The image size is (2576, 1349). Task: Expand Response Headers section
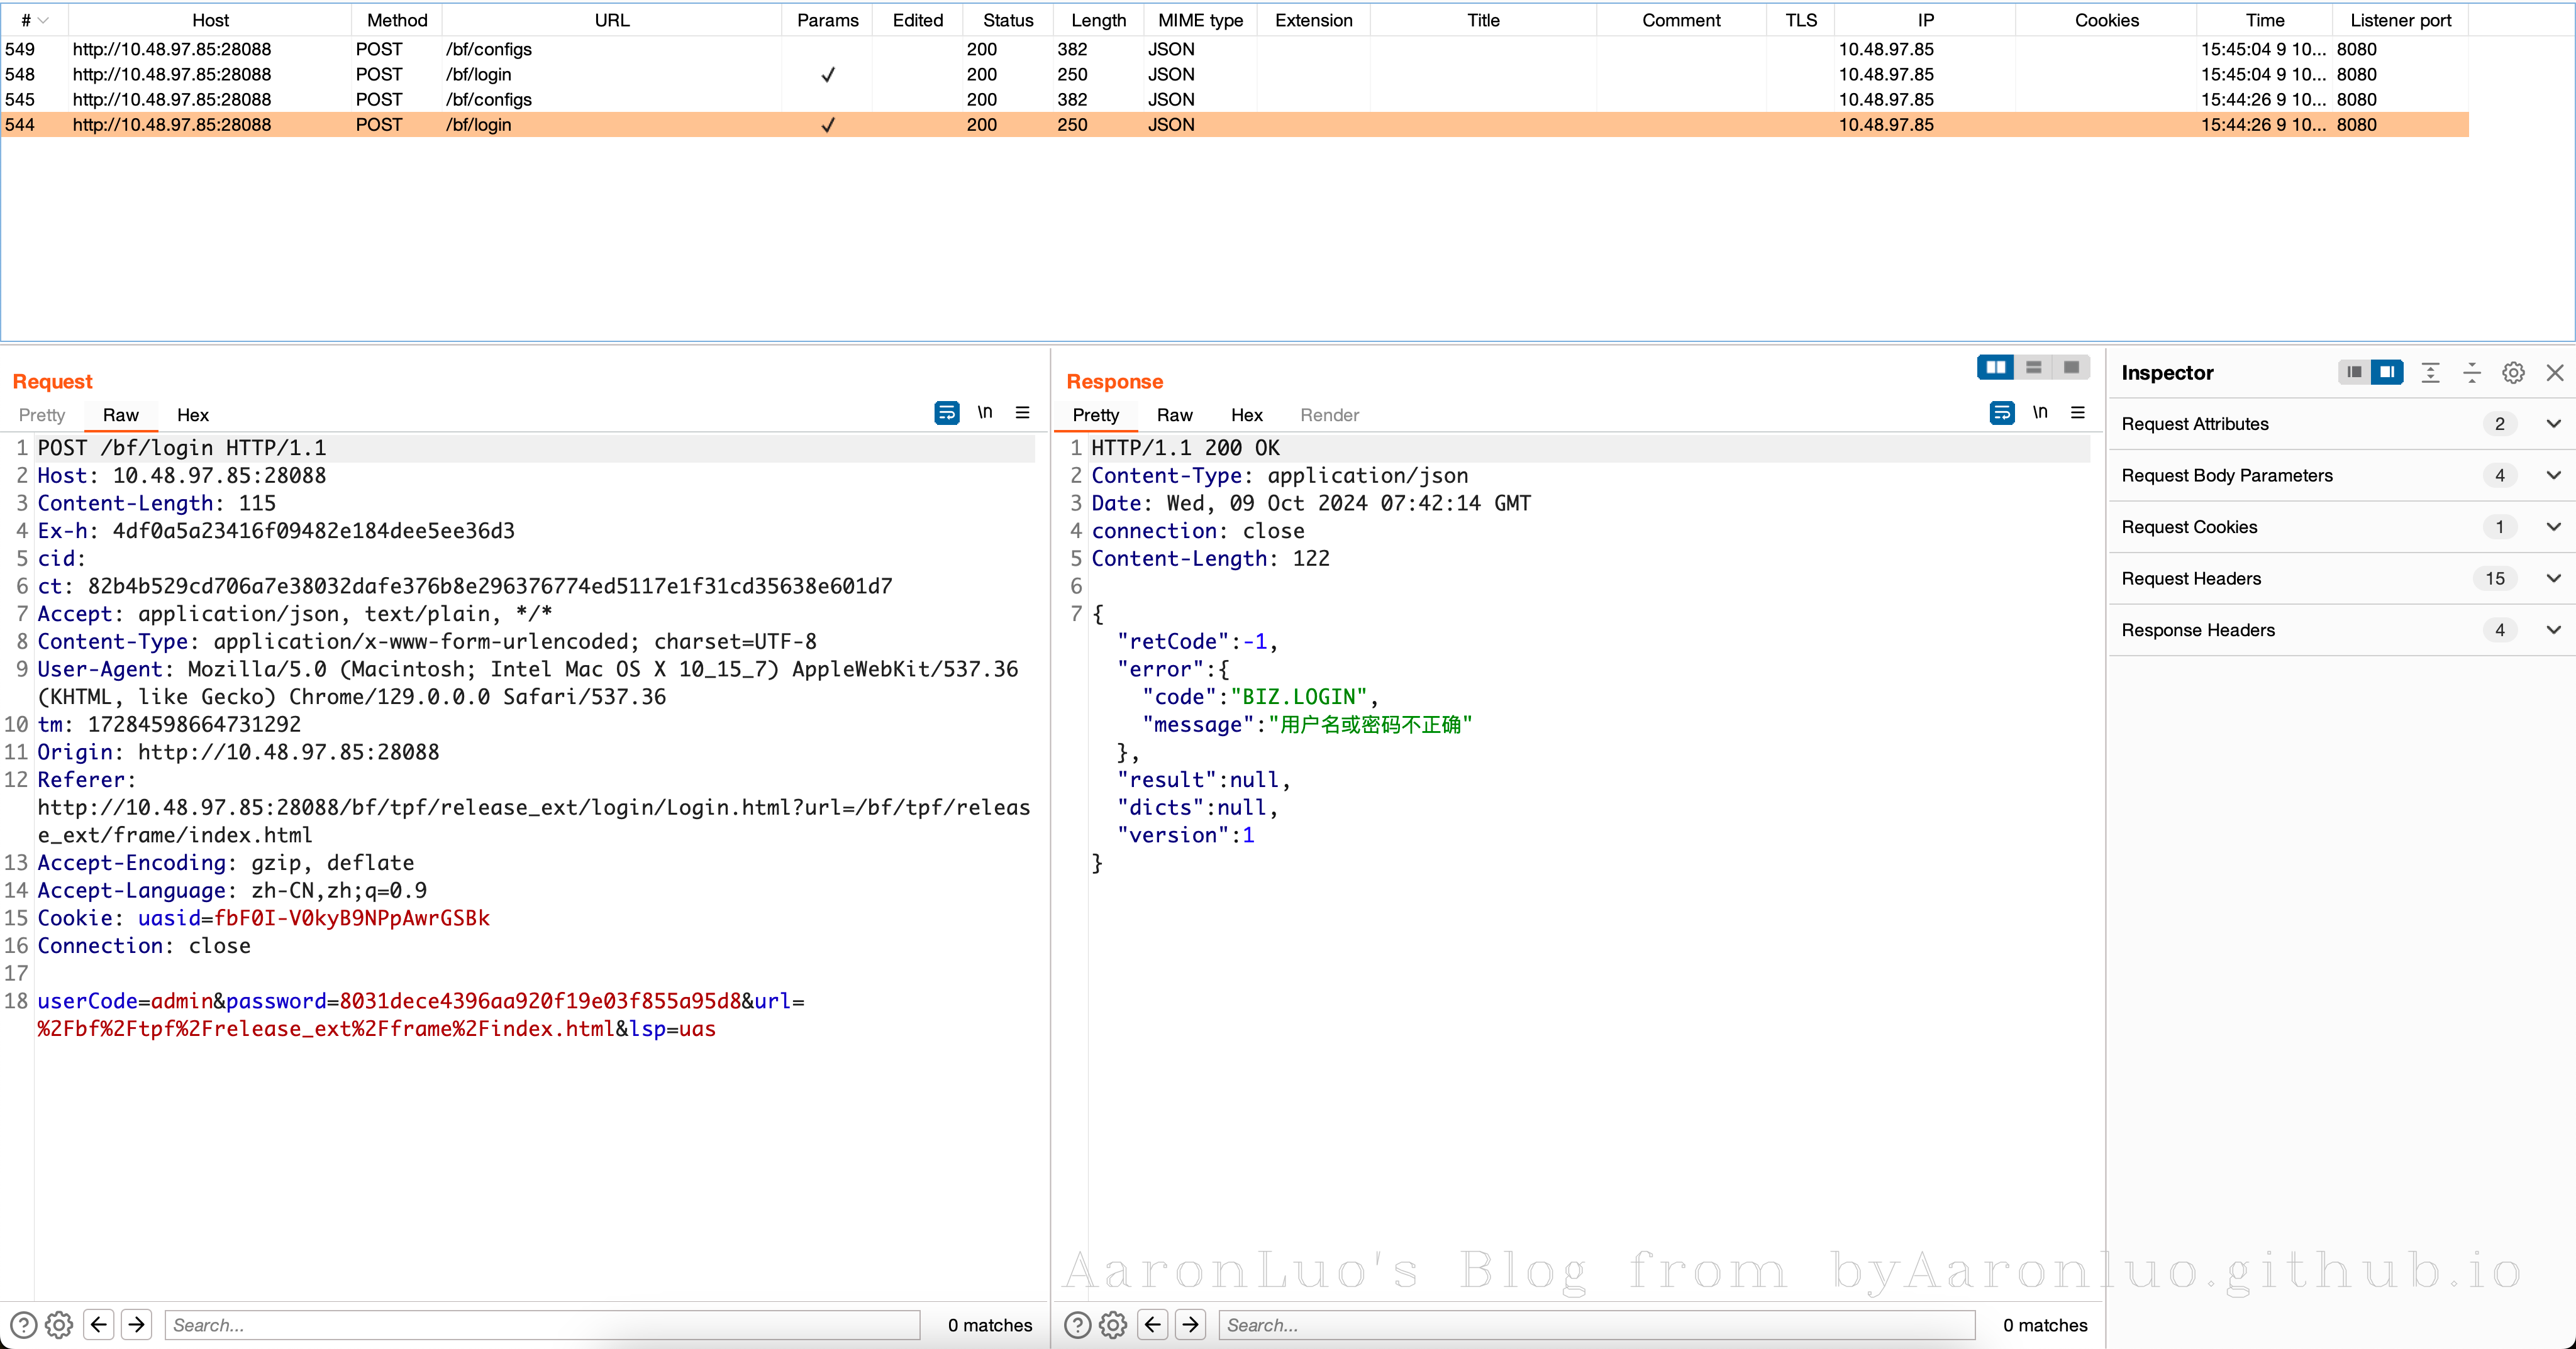2553,630
